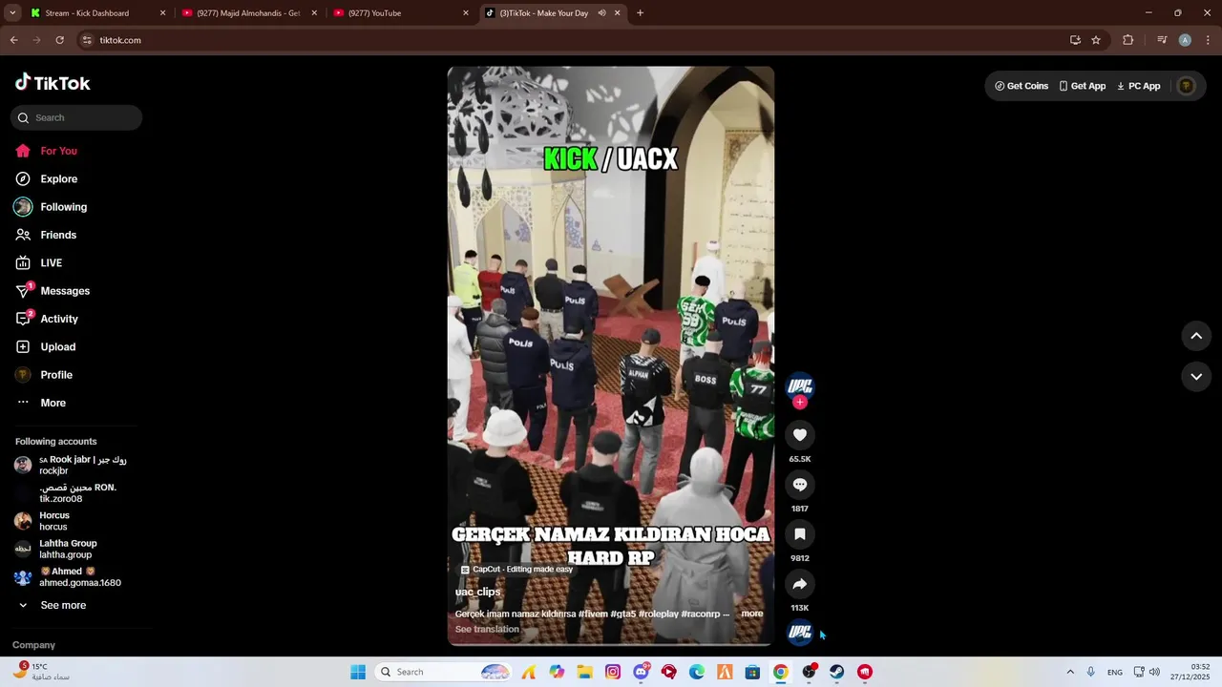Like the video with heart icon
This screenshot has width=1222, height=687.
pyautogui.click(x=800, y=435)
